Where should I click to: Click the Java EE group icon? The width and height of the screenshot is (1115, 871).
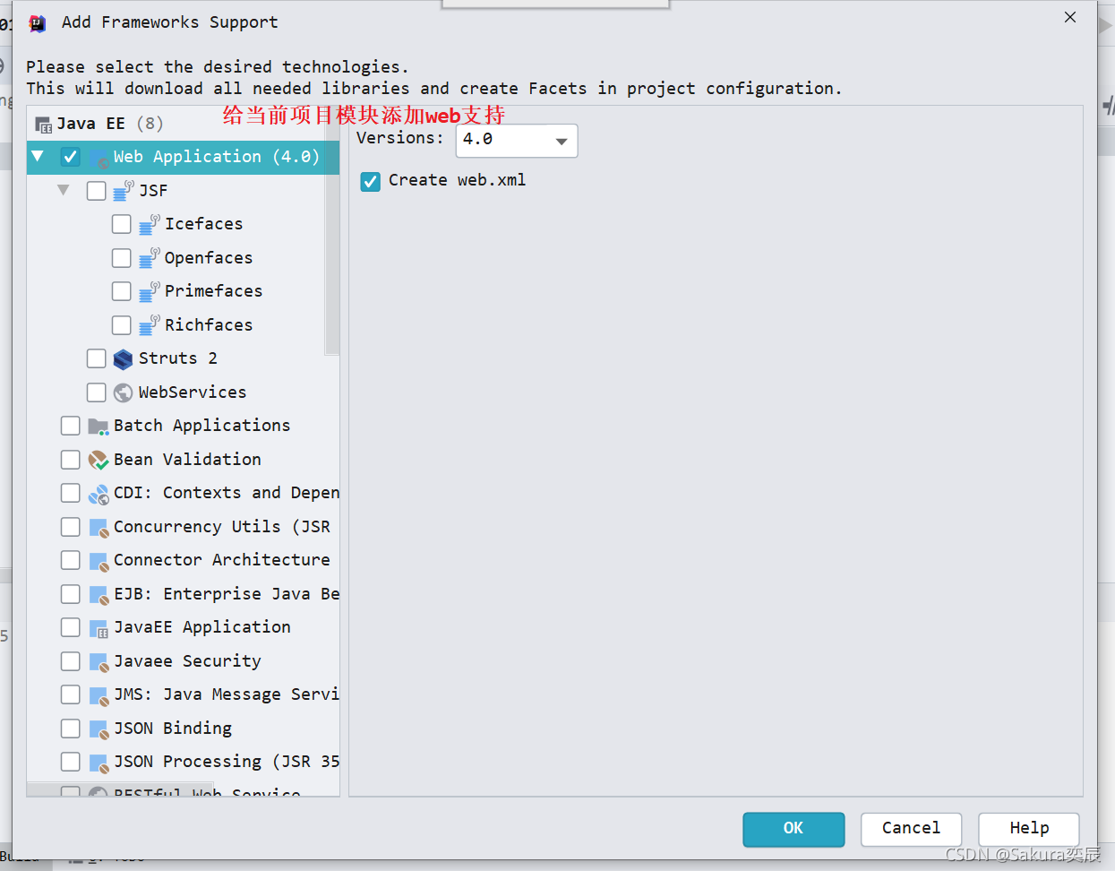[43, 125]
